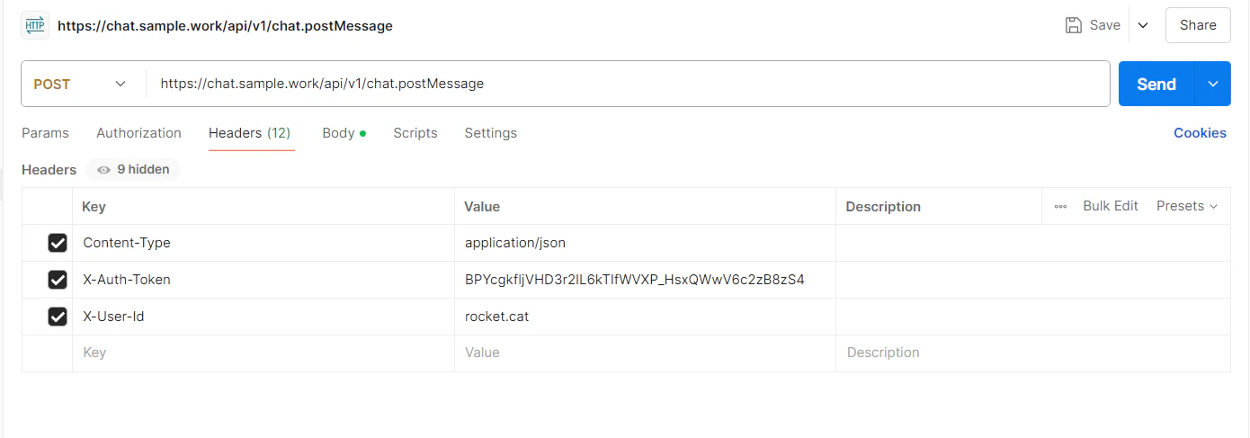The image size is (1250, 438).
Task: Open the Presets dropdown
Action: [x=1187, y=206]
